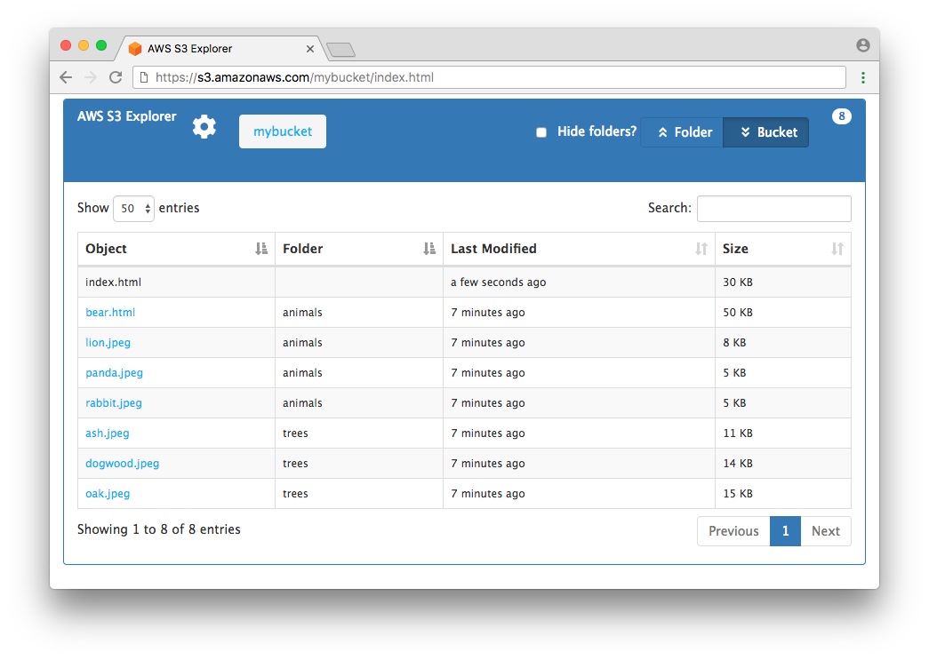Open a new browser tab
This screenshot has width=929, height=660.
tap(340, 50)
